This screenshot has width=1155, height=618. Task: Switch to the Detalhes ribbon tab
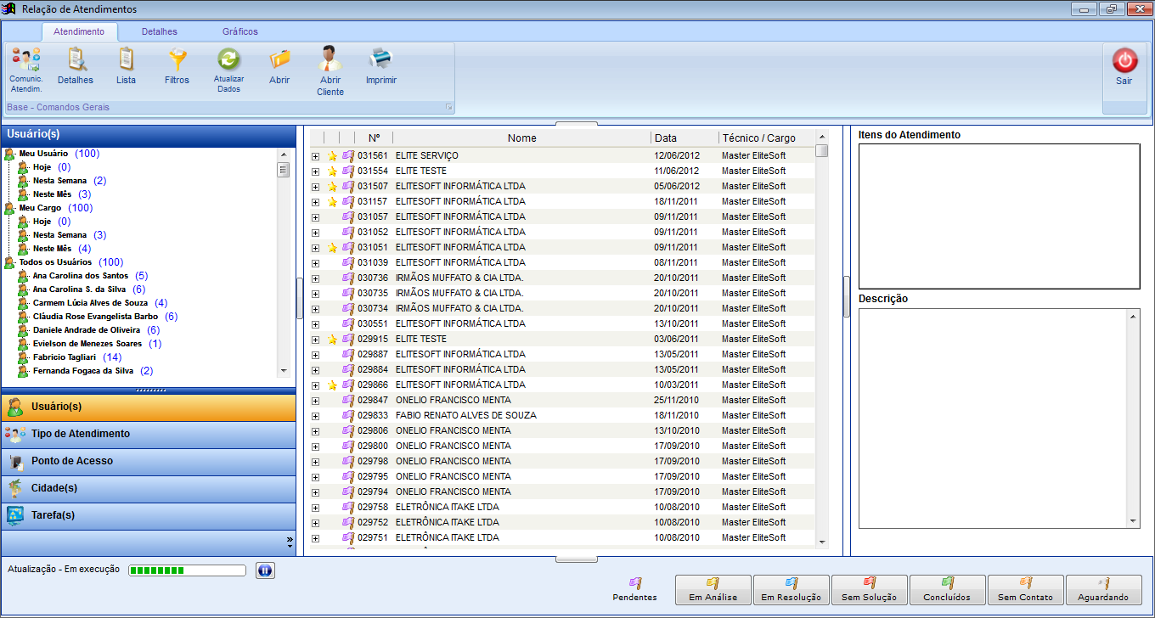click(x=160, y=31)
